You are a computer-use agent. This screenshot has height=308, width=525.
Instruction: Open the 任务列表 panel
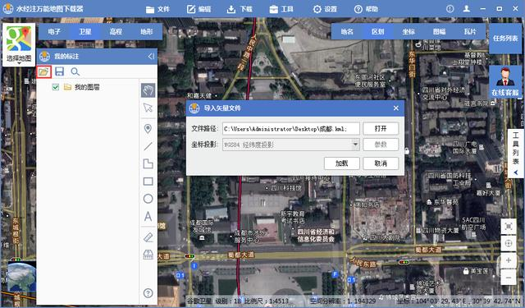(x=505, y=39)
